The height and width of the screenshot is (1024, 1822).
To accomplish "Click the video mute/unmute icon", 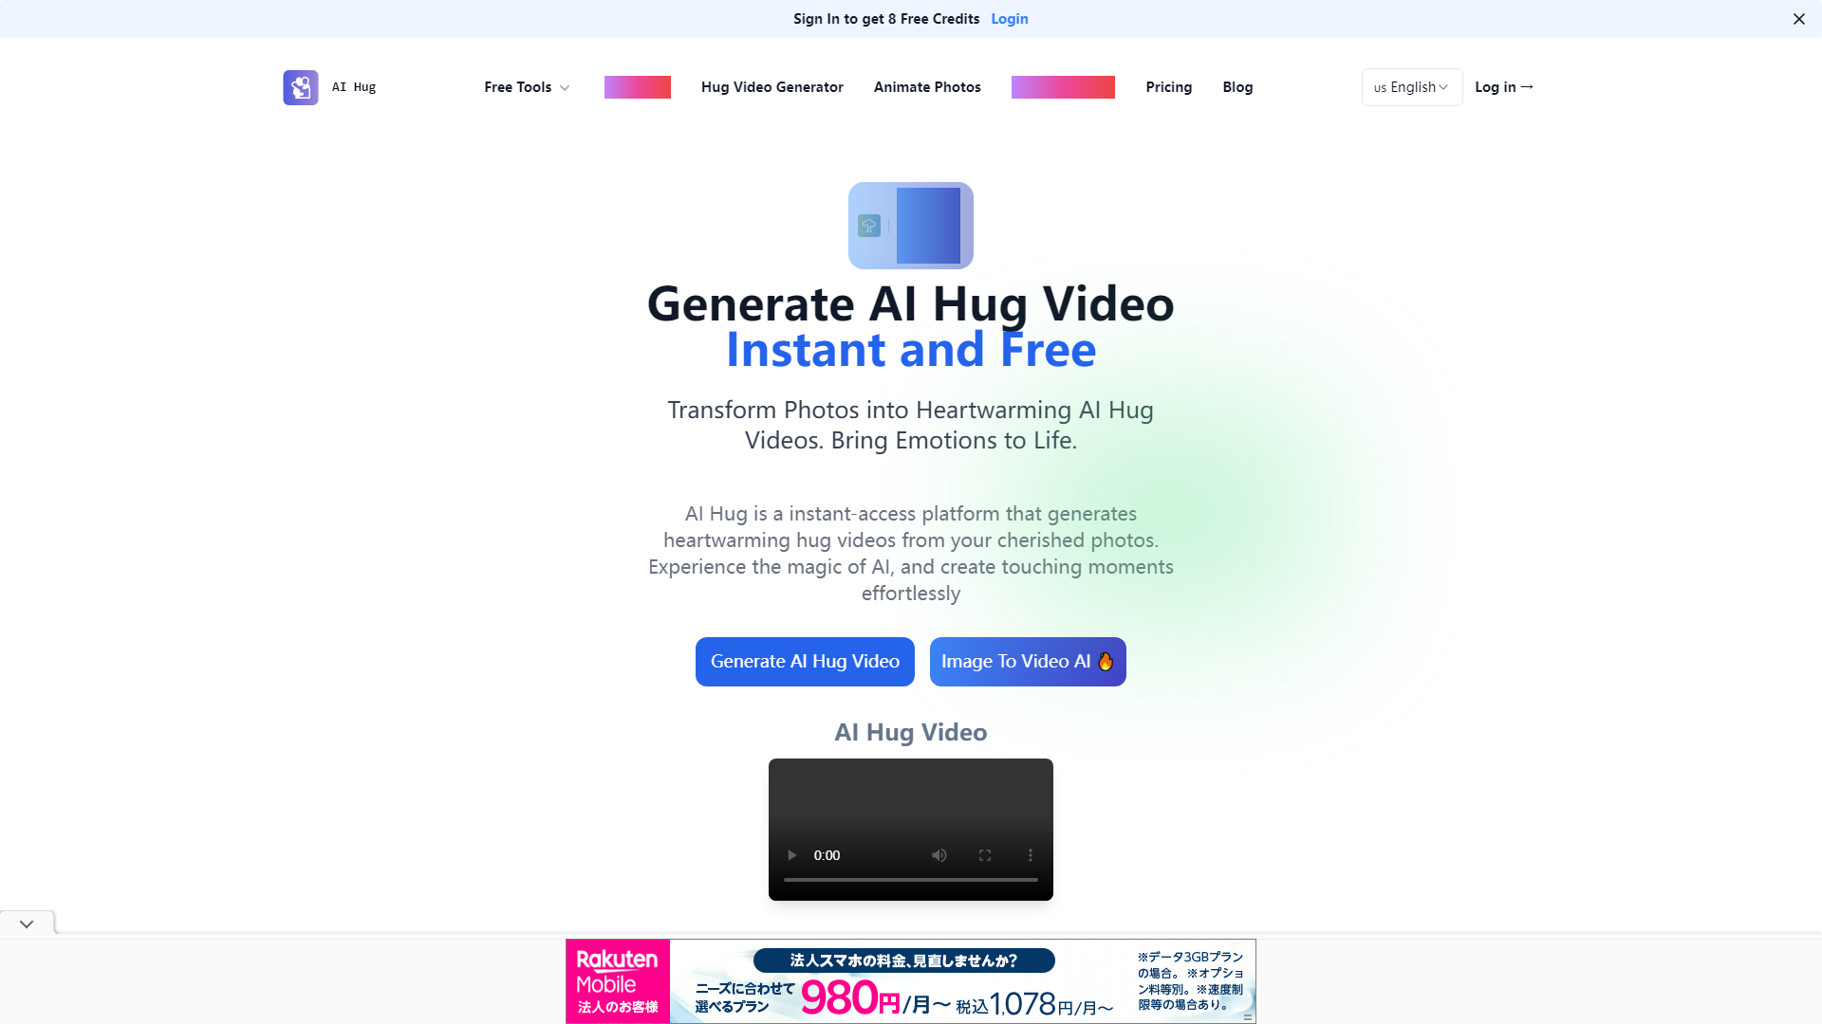I will coord(938,855).
